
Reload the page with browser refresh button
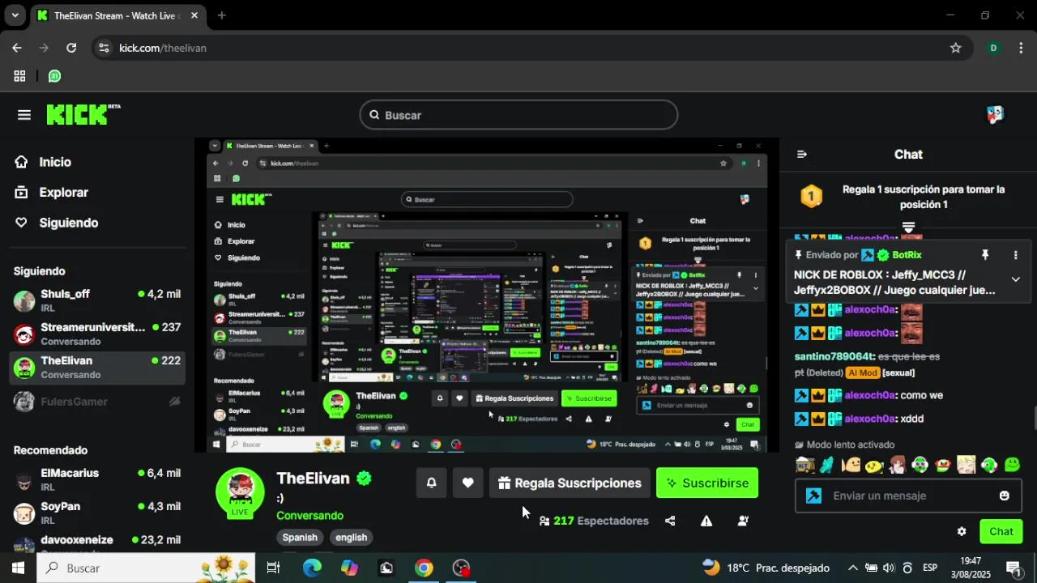click(x=71, y=48)
